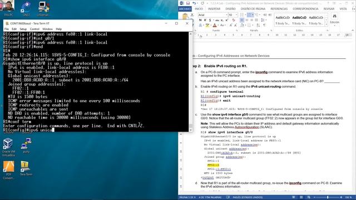Click the Undo arrow in Word
The height and width of the screenshot is (200, 356).
[x=194, y=3]
